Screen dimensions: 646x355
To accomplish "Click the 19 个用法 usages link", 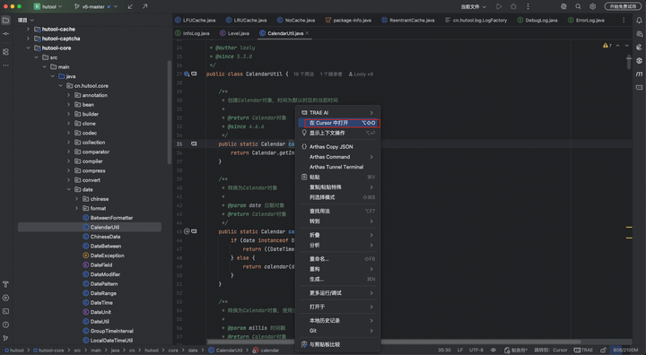I will (303, 74).
